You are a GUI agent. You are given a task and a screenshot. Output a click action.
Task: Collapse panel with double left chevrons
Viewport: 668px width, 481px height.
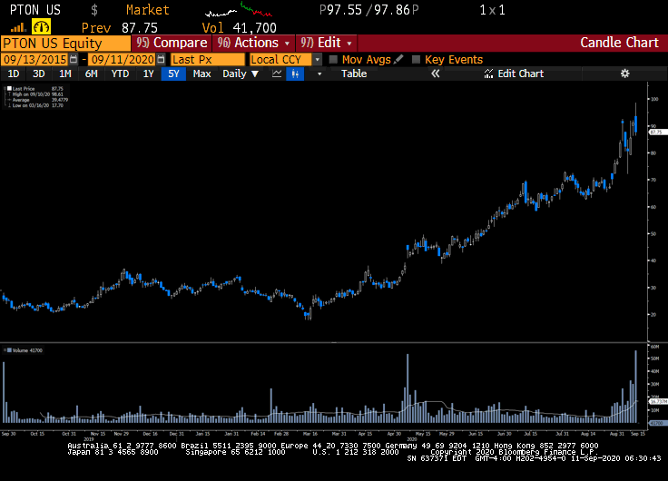(x=435, y=74)
